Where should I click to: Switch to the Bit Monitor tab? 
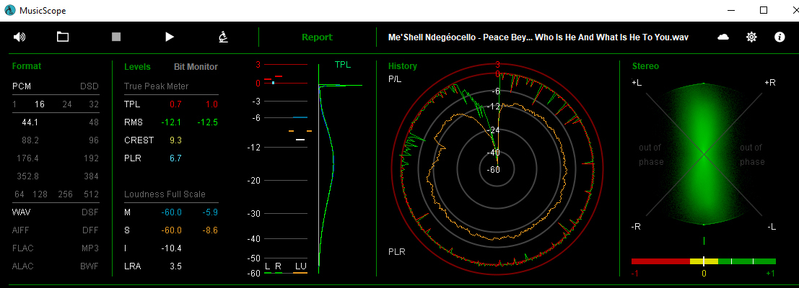point(196,67)
